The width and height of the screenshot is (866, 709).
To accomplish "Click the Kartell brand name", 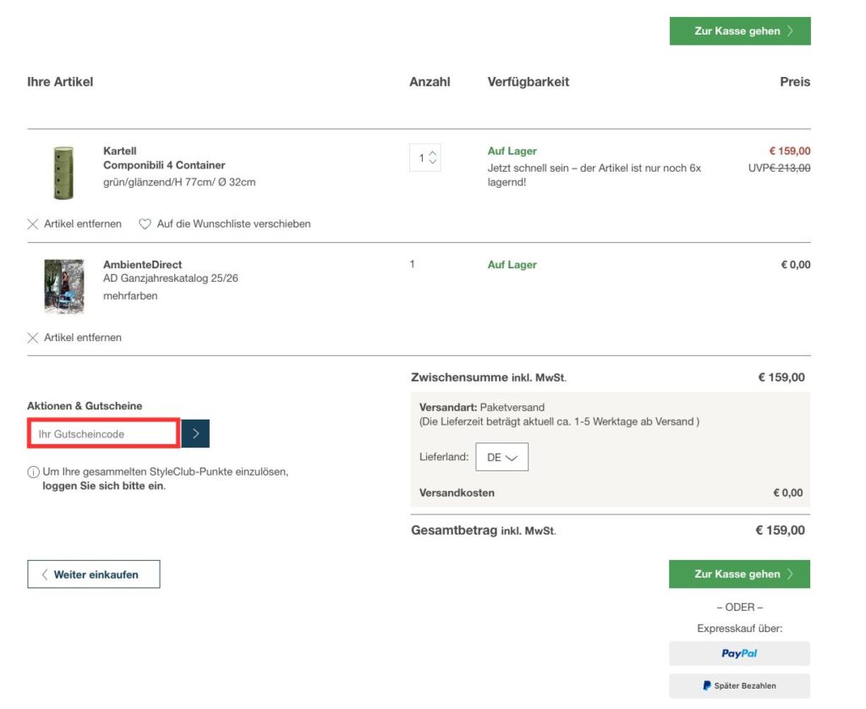I will click(120, 151).
